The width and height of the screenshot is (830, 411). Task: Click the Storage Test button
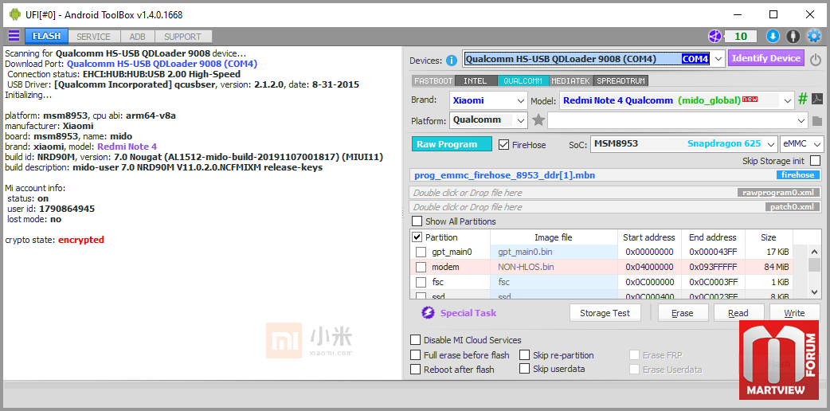point(605,312)
